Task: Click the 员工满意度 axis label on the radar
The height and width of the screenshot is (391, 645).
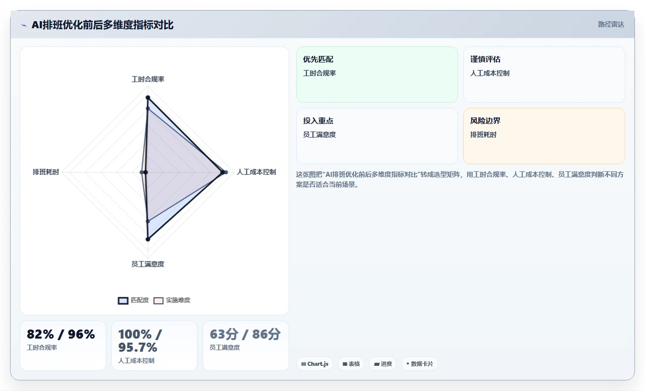Action: click(148, 264)
